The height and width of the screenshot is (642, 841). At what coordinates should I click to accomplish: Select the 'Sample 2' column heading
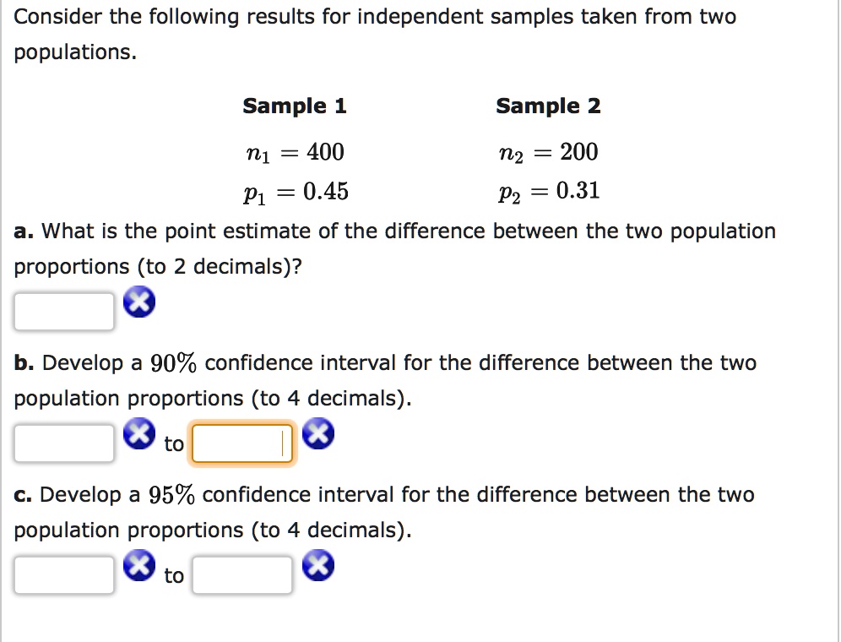coord(548,106)
